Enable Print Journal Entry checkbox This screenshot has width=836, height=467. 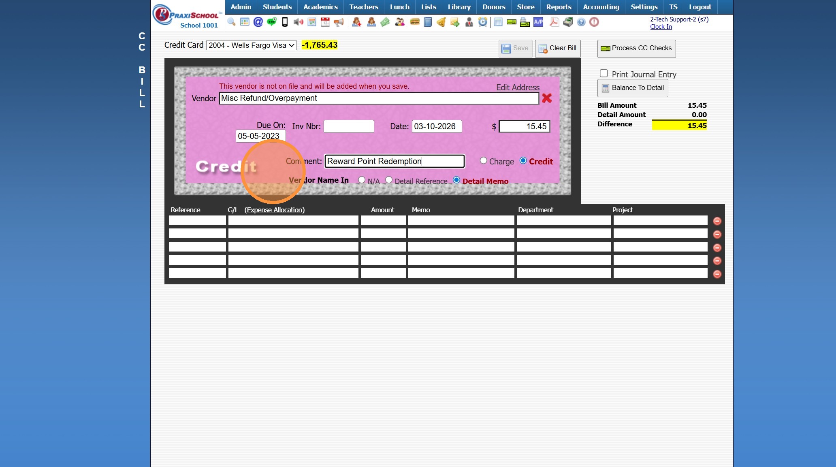click(604, 73)
